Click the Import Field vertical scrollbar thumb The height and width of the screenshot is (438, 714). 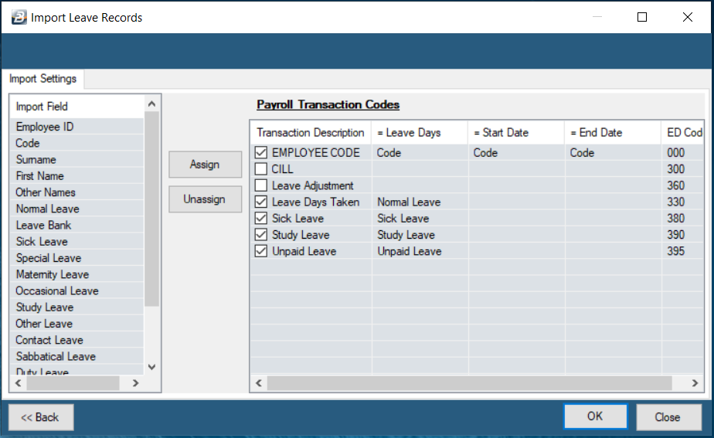152,209
